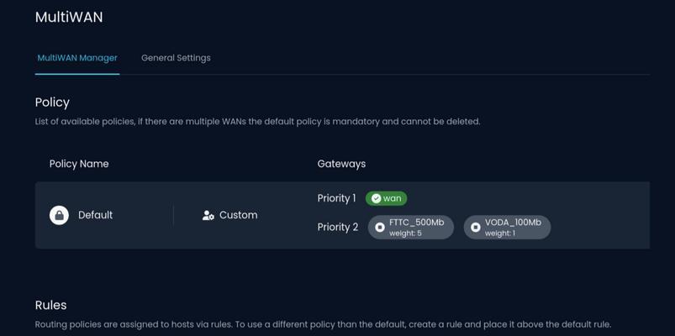This screenshot has height=336, width=675.
Task: Click the MultiWAN page title
Action: (x=69, y=17)
